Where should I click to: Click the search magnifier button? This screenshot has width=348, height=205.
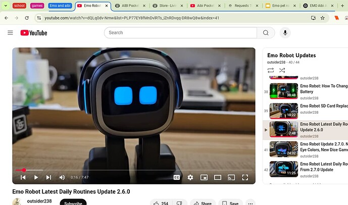click(x=266, y=33)
